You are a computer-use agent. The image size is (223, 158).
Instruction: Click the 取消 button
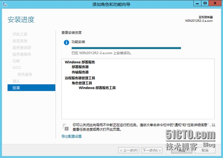[205, 150]
